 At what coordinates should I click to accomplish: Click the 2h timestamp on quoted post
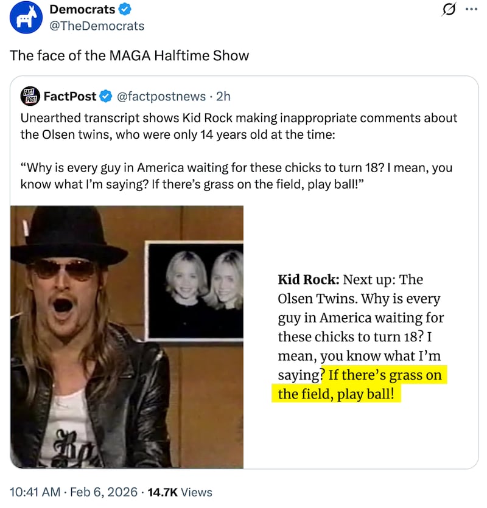[223, 96]
